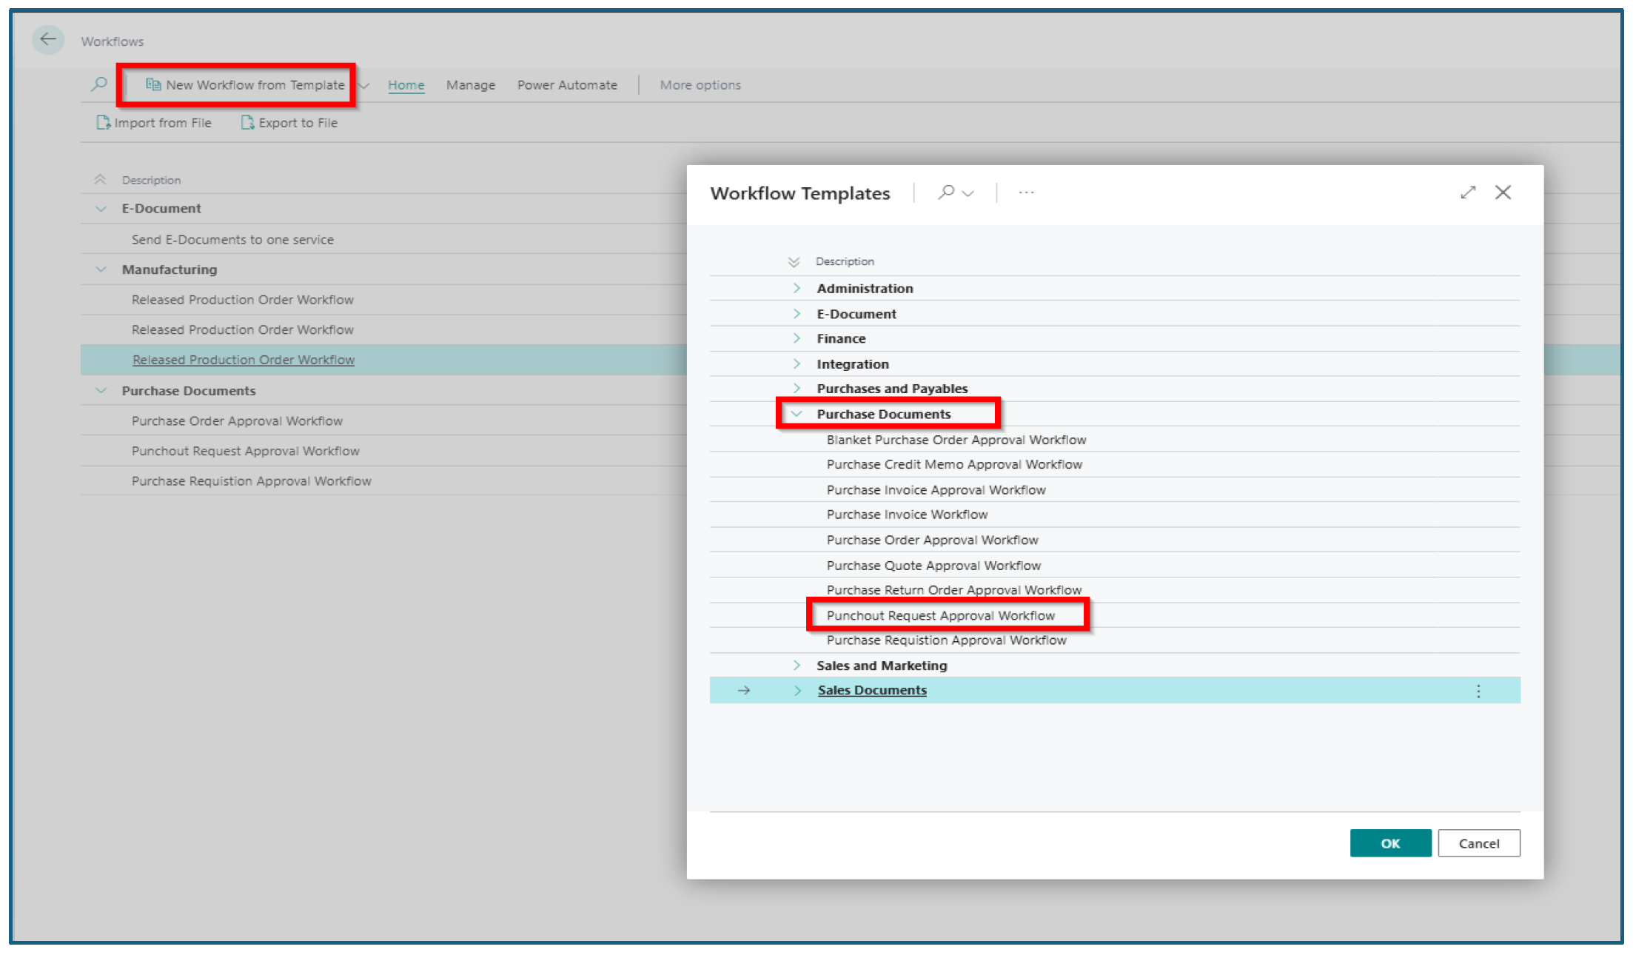Image resolution: width=1633 pixels, height=955 pixels.
Task: Open the Power Automate menu
Action: 567,85
